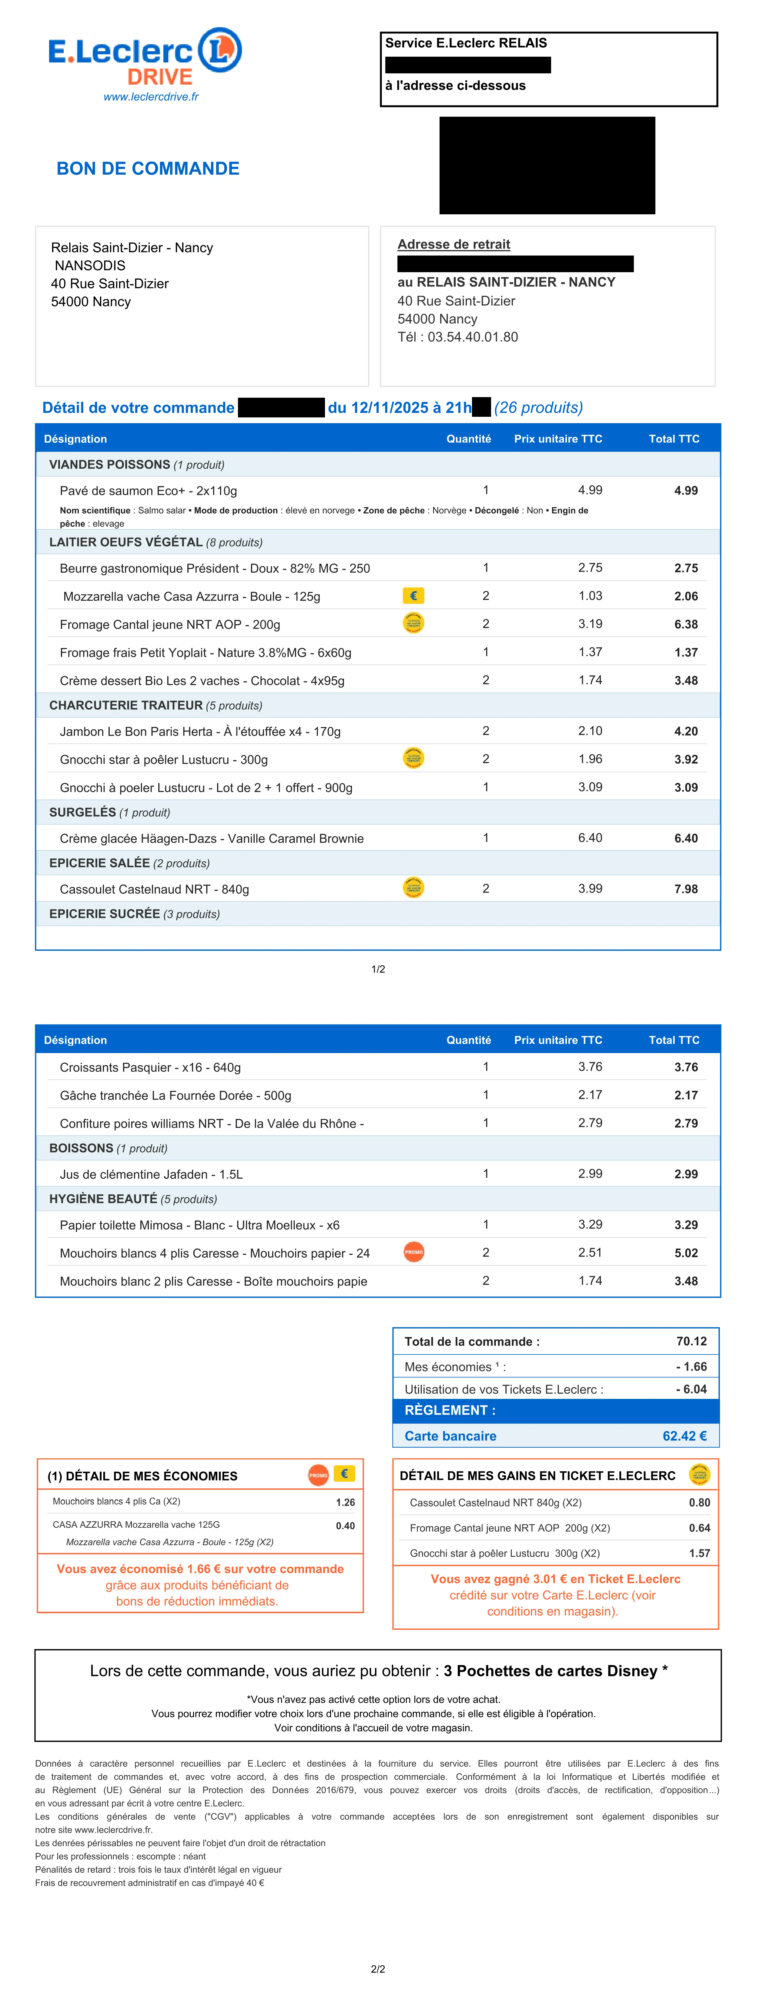The image size is (773, 2000).
Task: Click 'NANSODIS' in the relay address box
Action: point(90,266)
